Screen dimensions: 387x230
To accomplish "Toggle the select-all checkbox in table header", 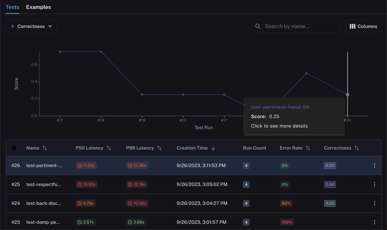I will click(x=14, y=148).
